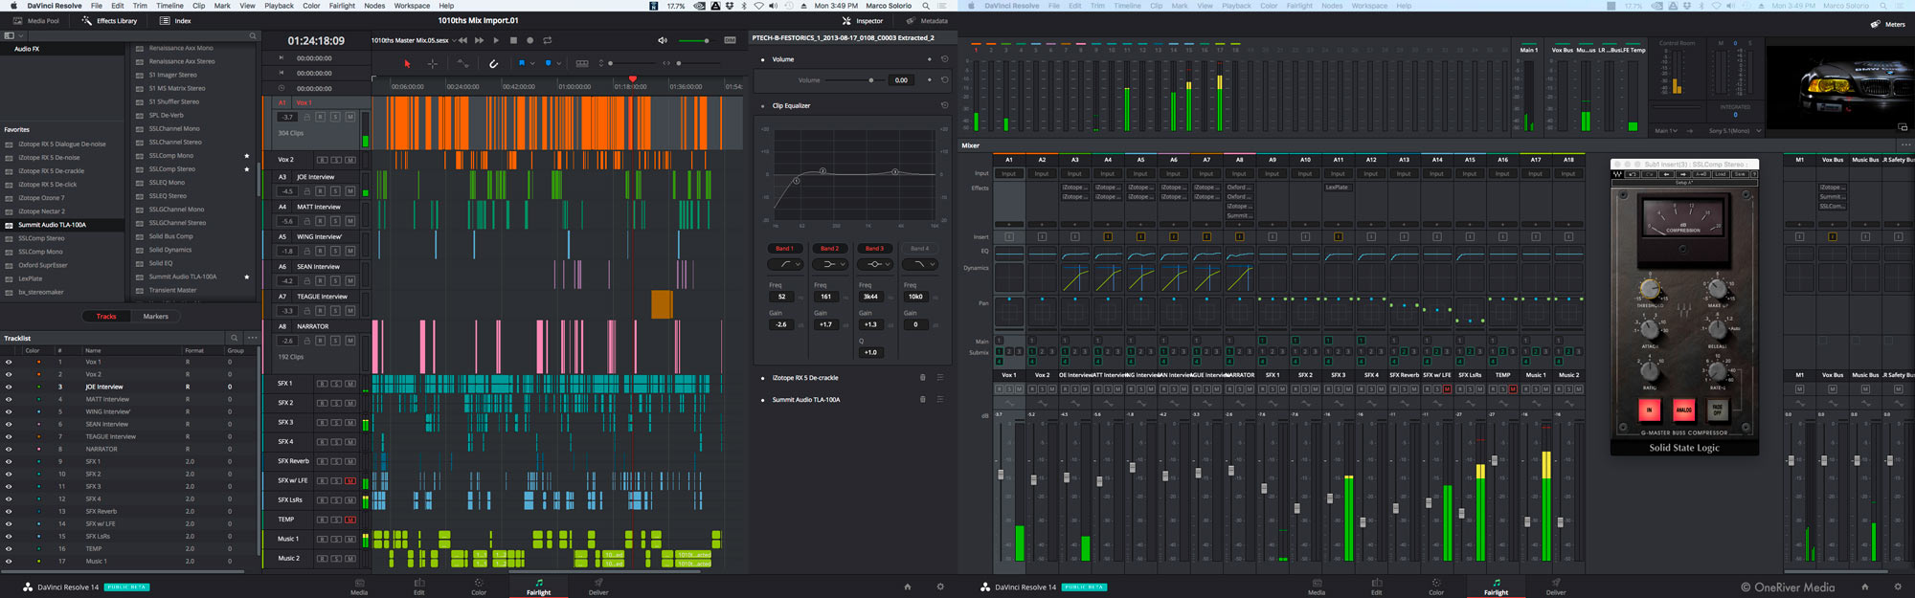Open settings for iZotope RX 5 De-crackle

click(940, 378)
